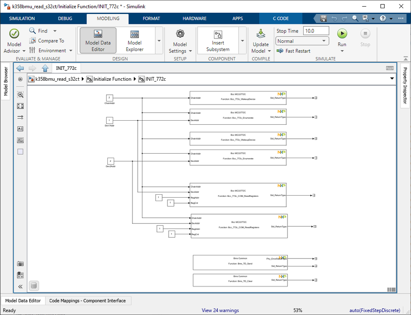411x315 pixels.
Task: Select the ChainAddr constant block
Action: click(x=109, y=98)
